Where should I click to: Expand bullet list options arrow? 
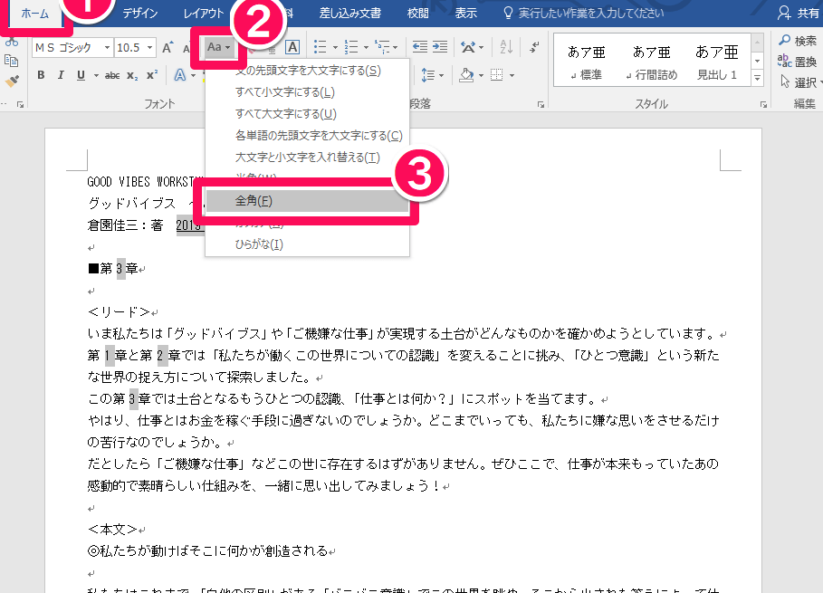pos(335,48)
